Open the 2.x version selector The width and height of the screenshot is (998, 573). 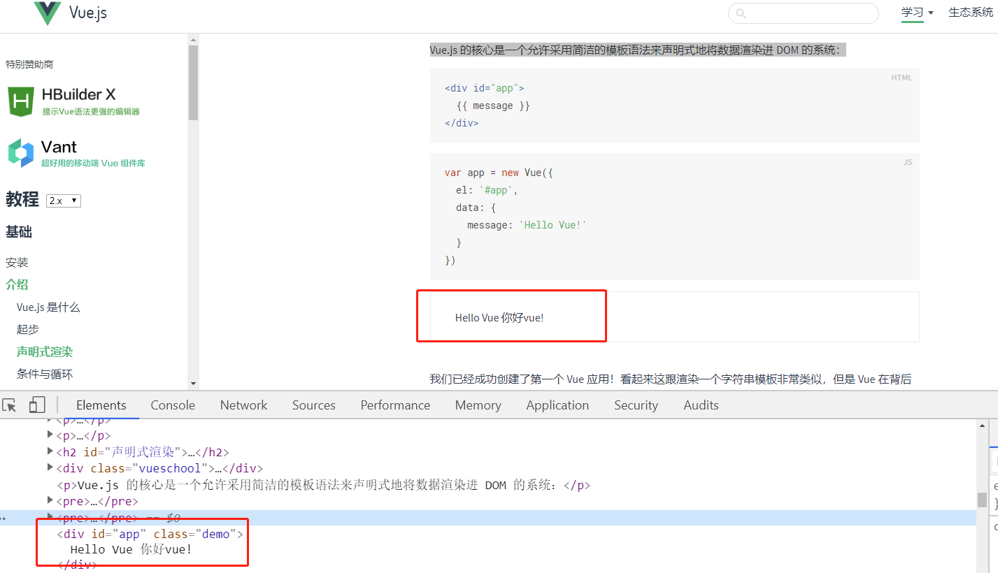64,201
